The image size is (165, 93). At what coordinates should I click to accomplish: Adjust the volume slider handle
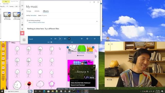(87, 39)
